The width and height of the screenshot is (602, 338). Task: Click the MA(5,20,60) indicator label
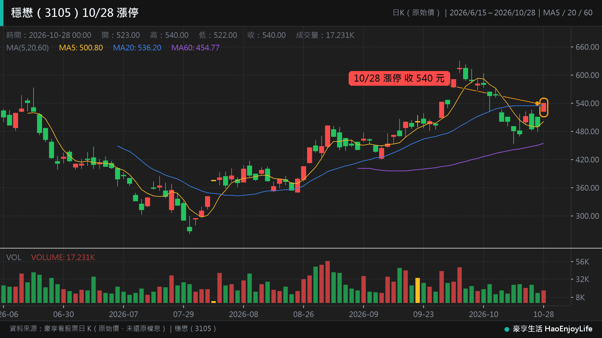click(28, 48)
